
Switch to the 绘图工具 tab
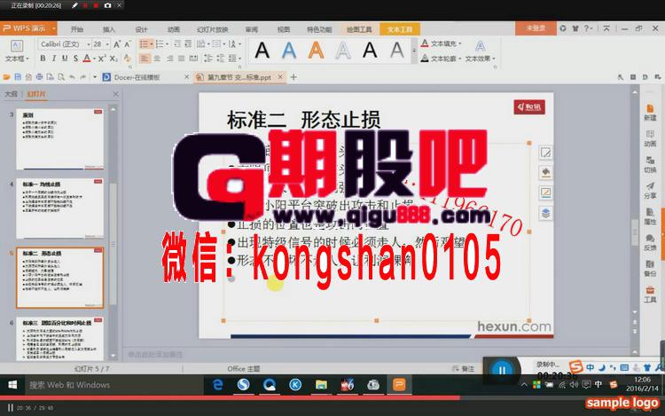point(359,29)
